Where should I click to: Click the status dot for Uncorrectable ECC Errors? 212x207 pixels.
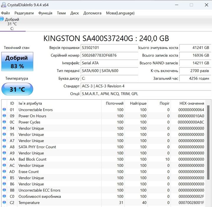(x=4, y=190)
